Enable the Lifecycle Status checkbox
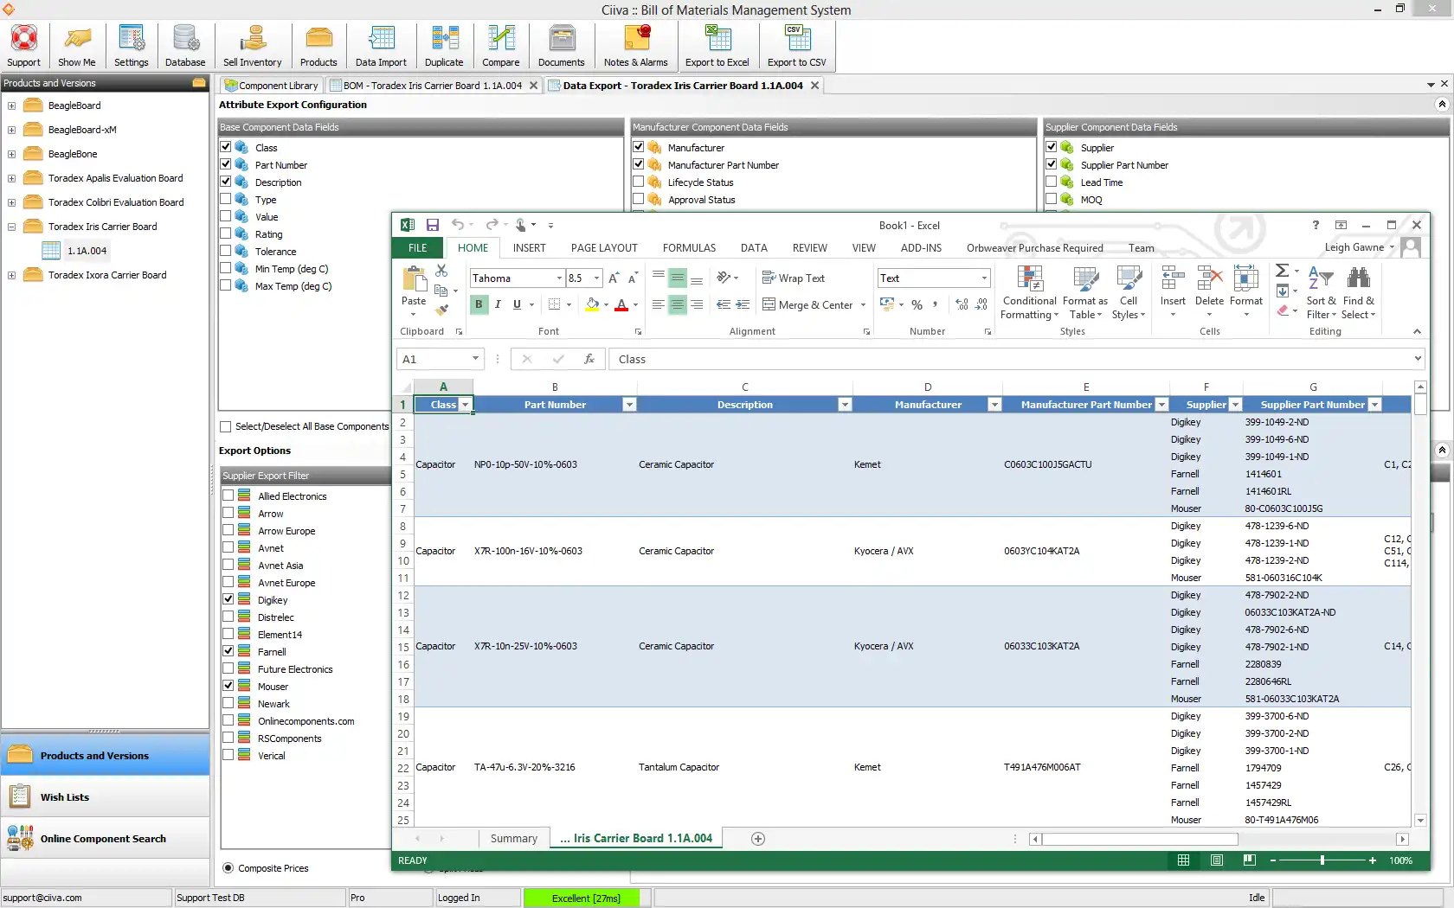Screen dimensions: 1454x908 (x=639, y=182)
